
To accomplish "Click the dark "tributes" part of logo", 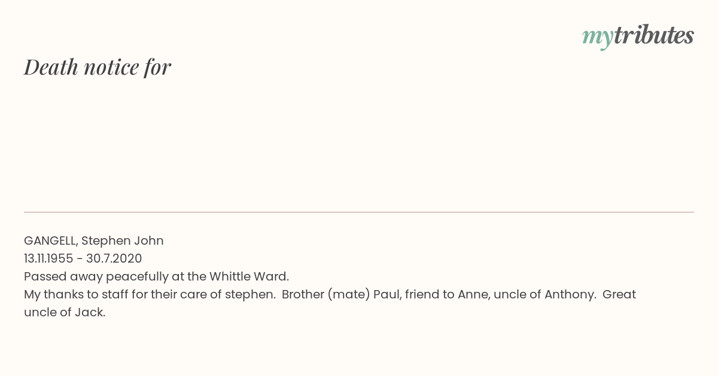I will click(654, 35).
